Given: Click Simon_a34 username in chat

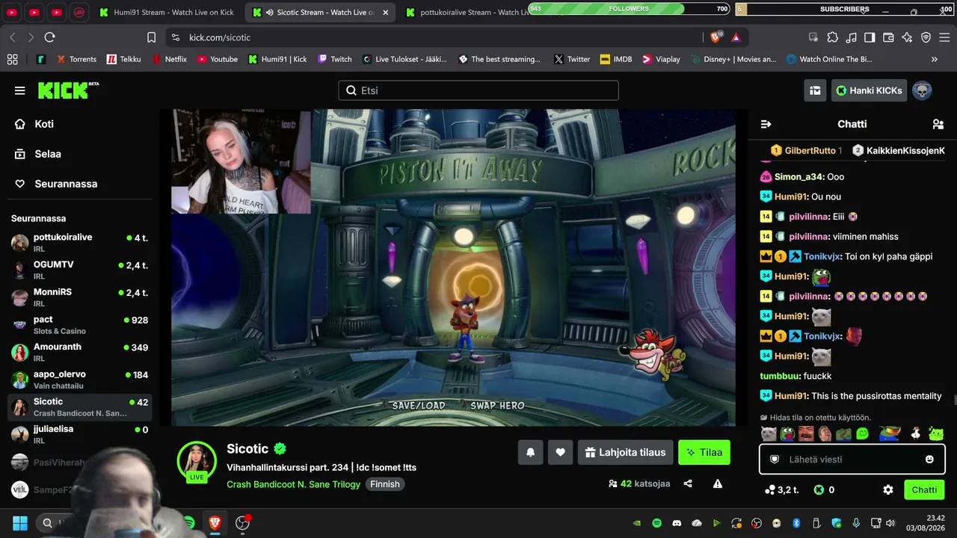Looking at the screenshot, I should click(x=798, y=177).
